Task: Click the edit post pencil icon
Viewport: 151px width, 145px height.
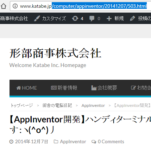Action: [x=133, y=18]
